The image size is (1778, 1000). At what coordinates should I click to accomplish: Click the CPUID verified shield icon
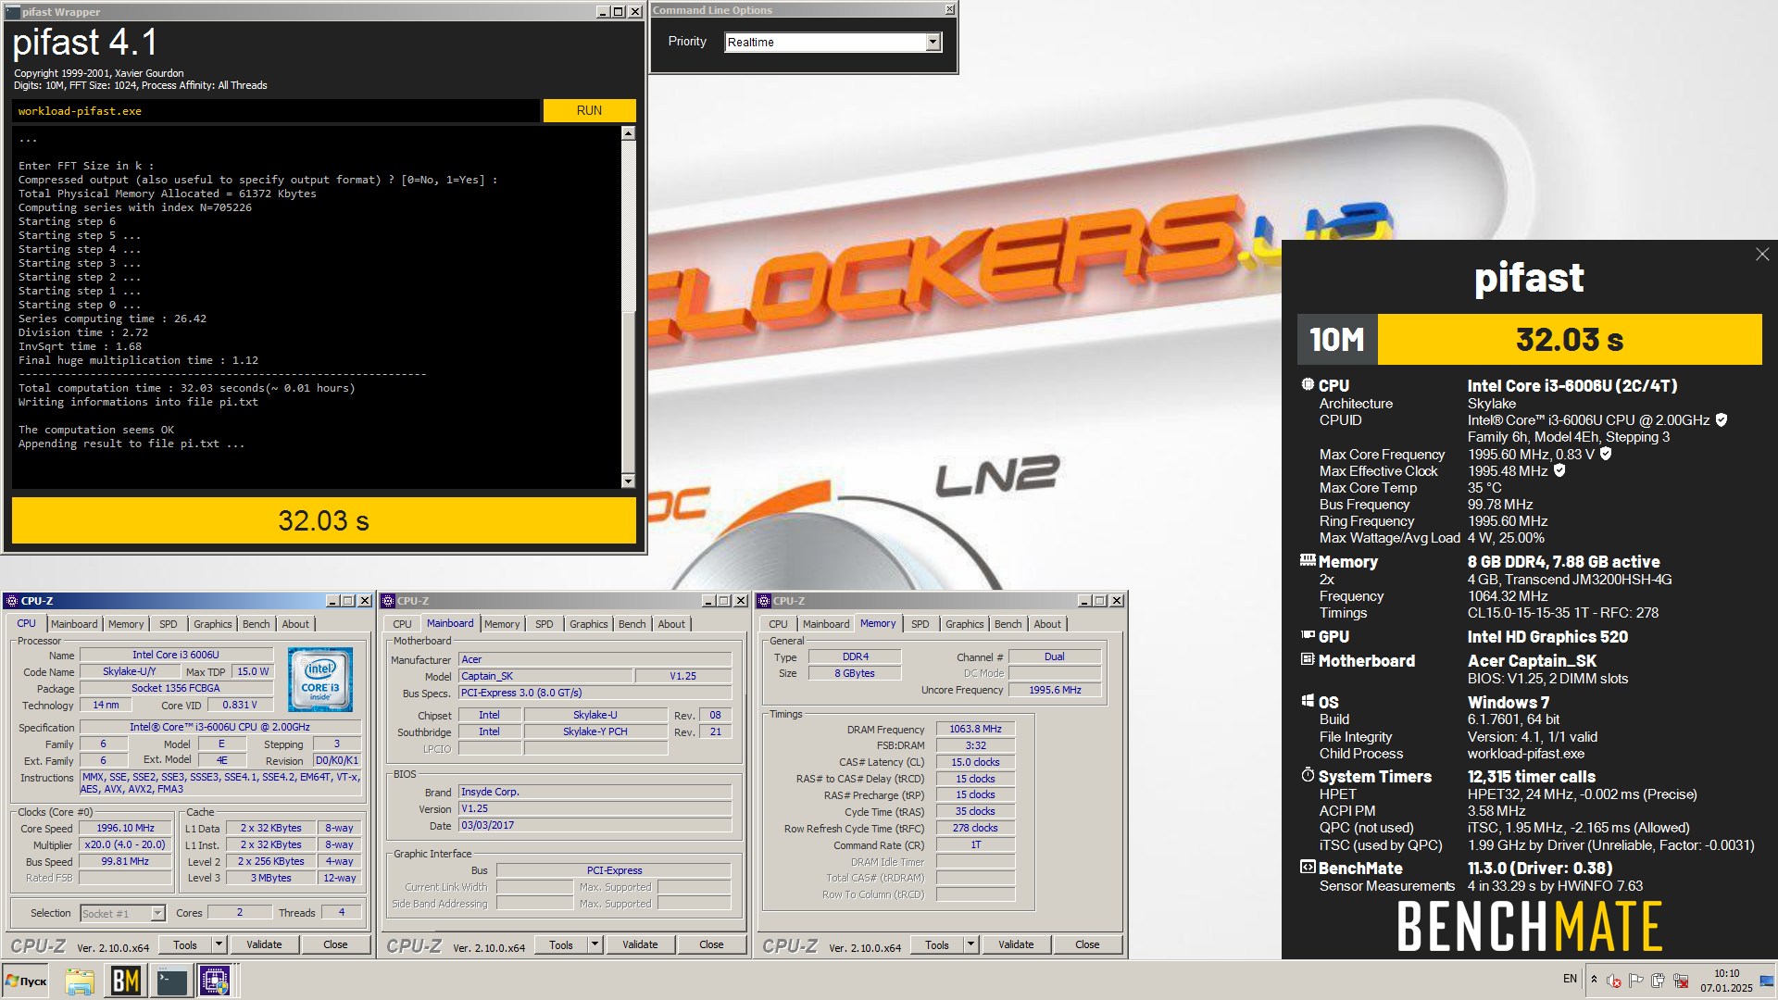[x=1722, y=419]
